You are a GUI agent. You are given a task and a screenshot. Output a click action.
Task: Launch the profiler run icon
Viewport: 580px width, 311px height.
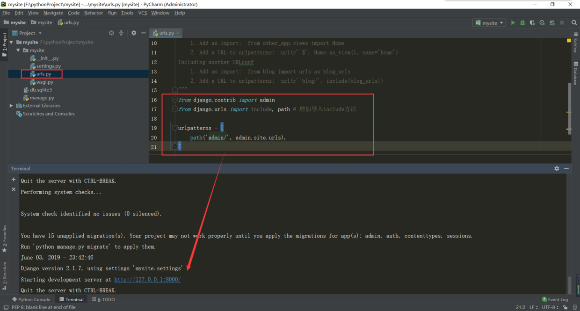[542, 22]
